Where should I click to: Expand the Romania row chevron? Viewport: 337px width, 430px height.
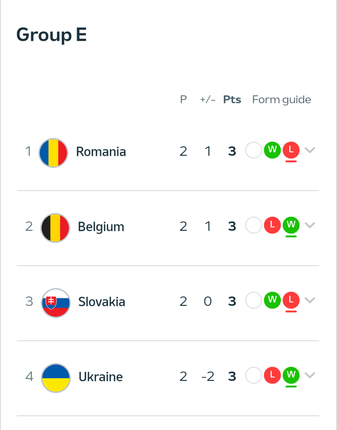click(x=310, y=150)
